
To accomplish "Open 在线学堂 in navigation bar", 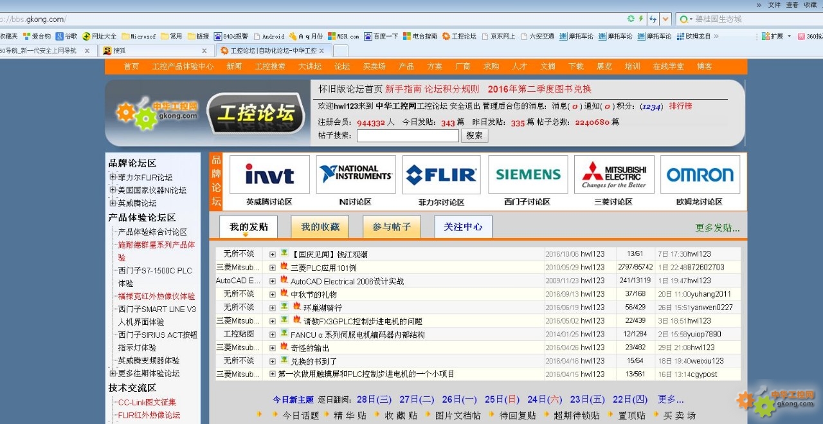I will [668, 66].
